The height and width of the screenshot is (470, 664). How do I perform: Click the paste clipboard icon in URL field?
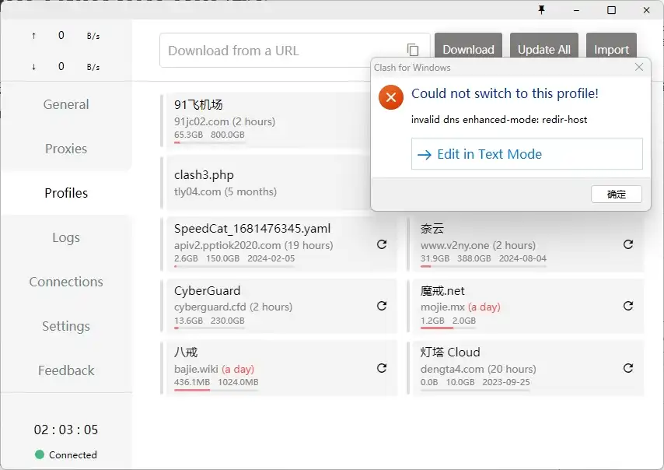(413, 50)
